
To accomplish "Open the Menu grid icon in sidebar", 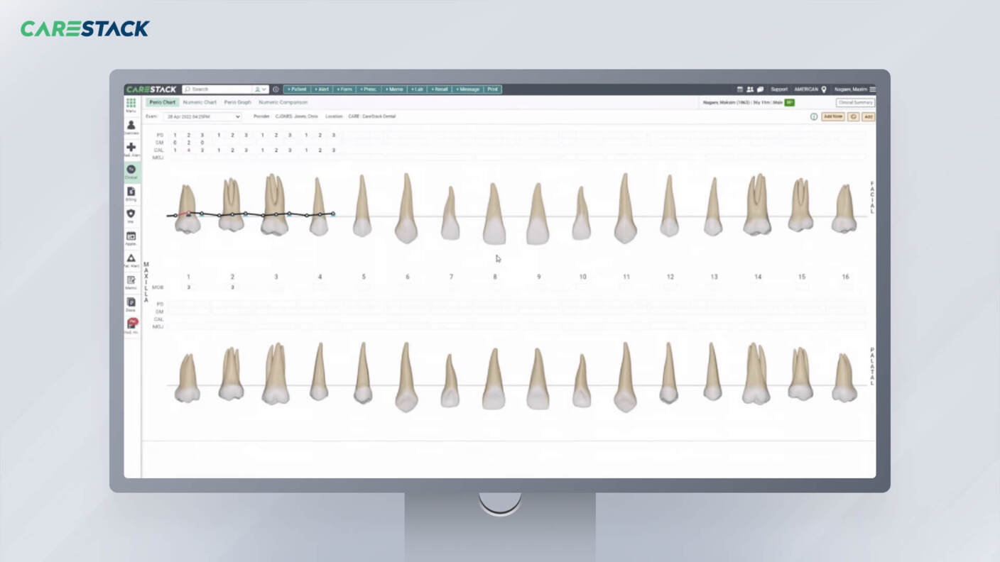I will coord(131,104).
